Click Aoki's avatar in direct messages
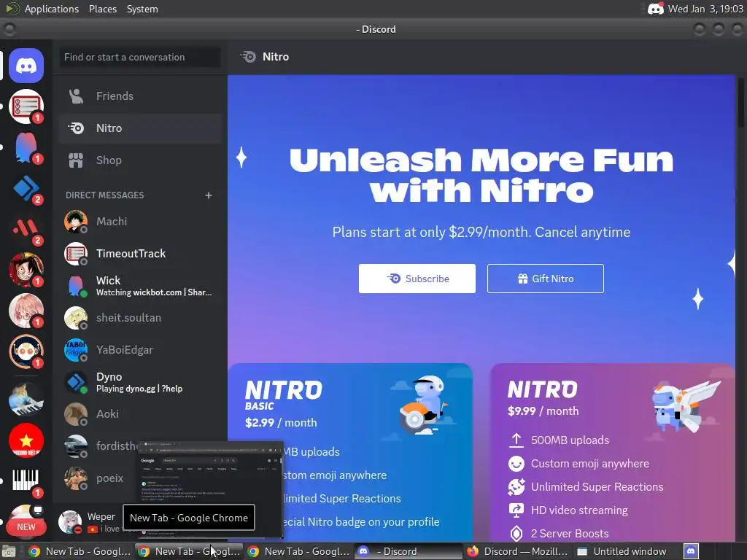The image size is (747, 560). click(76, 414)
